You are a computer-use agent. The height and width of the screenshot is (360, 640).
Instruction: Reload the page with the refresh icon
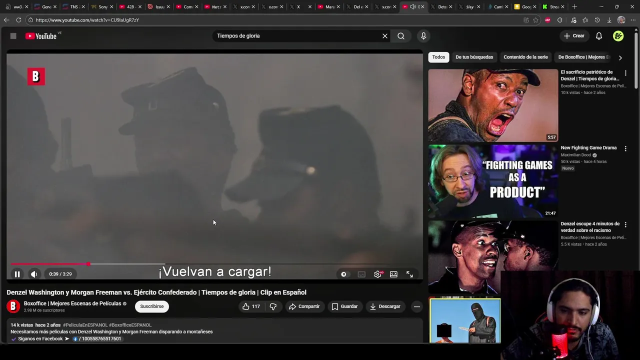point(18,20)
